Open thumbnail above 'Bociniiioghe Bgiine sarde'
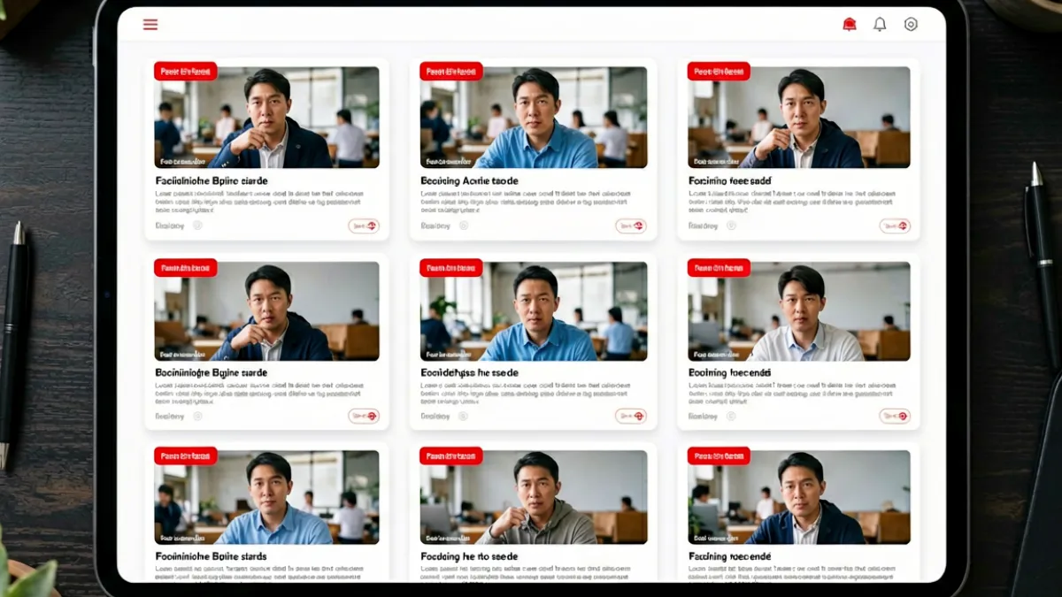This screenshot has height=597, width=1062. pos(266,310)
